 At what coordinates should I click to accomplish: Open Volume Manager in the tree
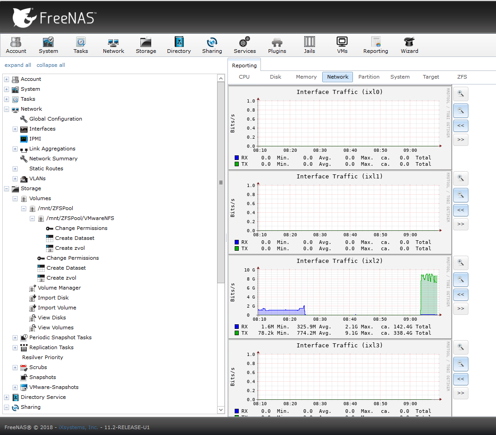pyautogui.click(x=59, y=288)
